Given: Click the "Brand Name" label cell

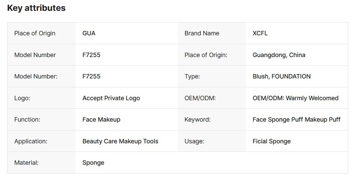Looking at the screenshot, I should pos(202,33).
